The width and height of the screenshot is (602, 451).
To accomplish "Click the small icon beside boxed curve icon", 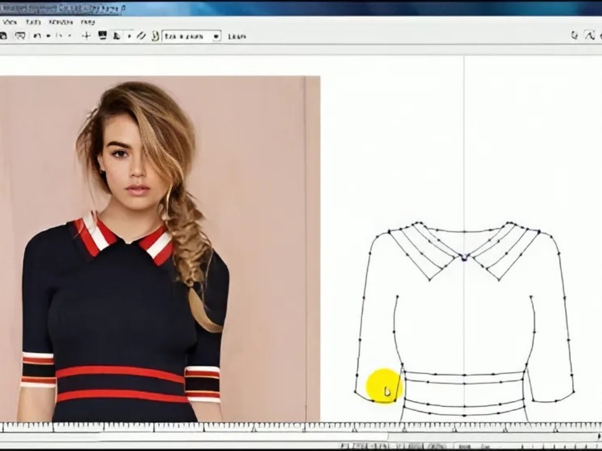I will tap(574, 35).
